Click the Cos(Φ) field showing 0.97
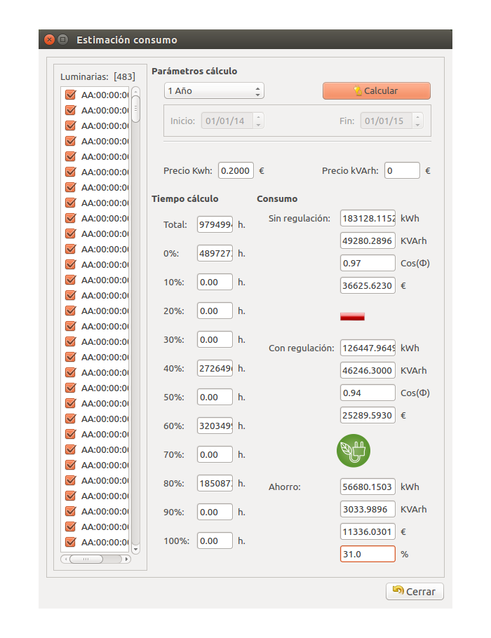This screenshot has width=491, height=638. coord(368,263)
